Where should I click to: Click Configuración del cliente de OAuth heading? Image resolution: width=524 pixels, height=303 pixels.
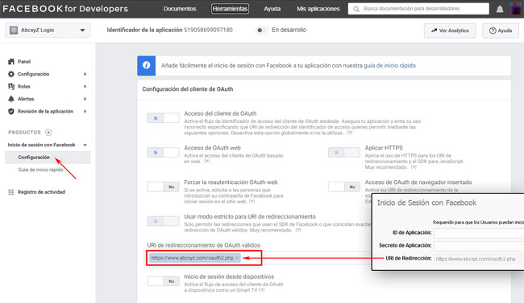(x=188, y=89)
